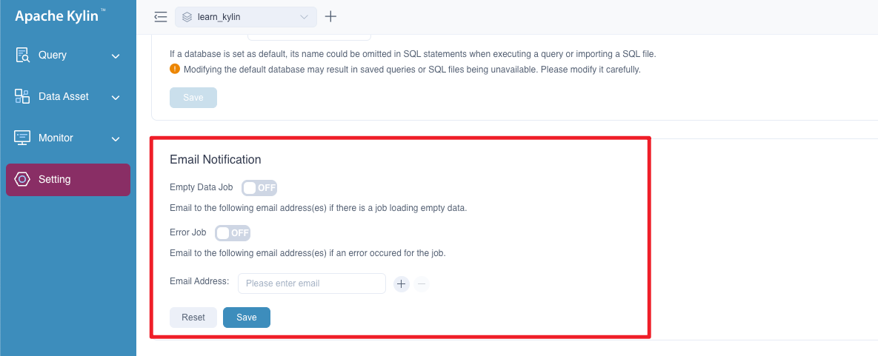This screenshot has width=878, height=356.
Task: Click Save under default database section
Action: click(193, 98)
